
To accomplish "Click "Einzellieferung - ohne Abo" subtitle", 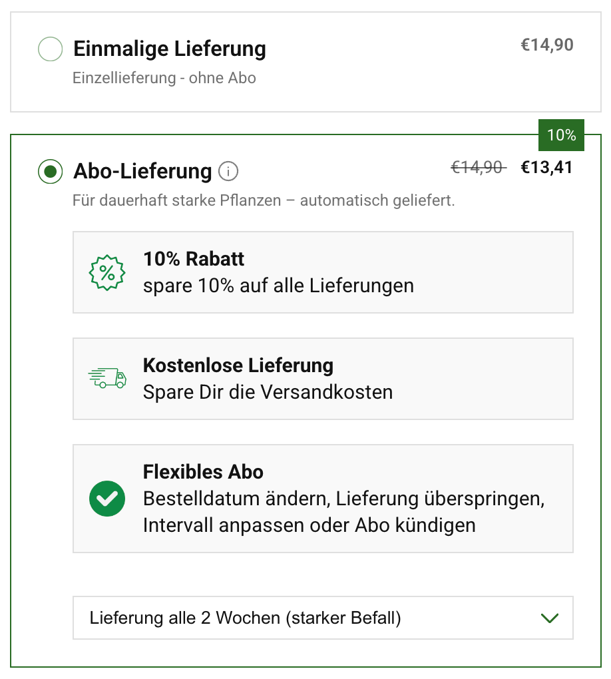I will (164, 78).
